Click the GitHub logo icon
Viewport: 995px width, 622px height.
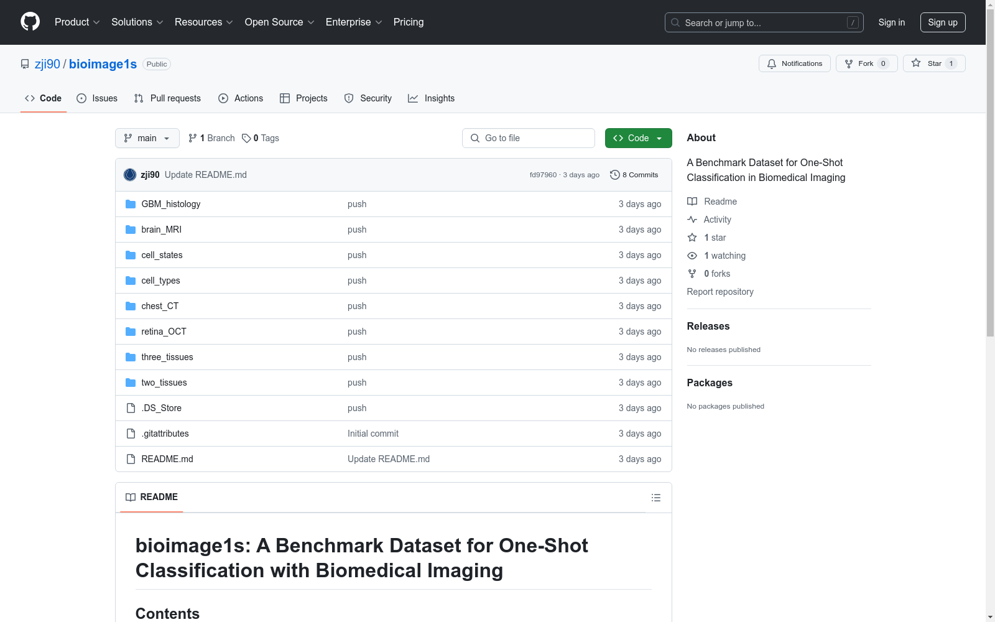[30, 22]
